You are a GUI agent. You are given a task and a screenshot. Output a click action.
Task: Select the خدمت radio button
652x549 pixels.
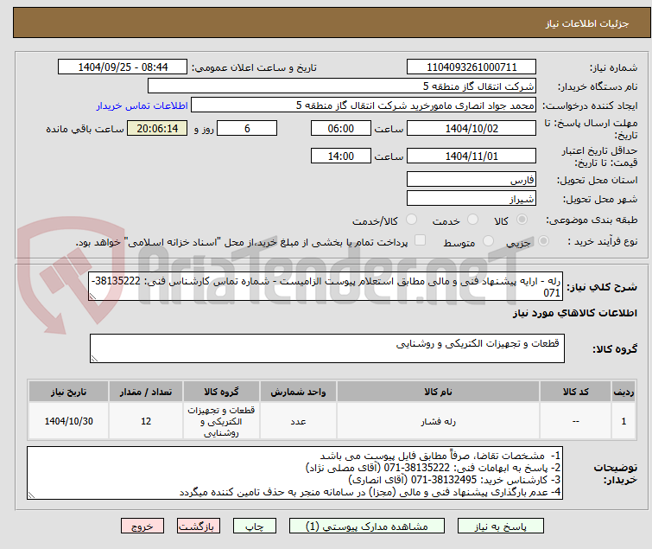472,219
